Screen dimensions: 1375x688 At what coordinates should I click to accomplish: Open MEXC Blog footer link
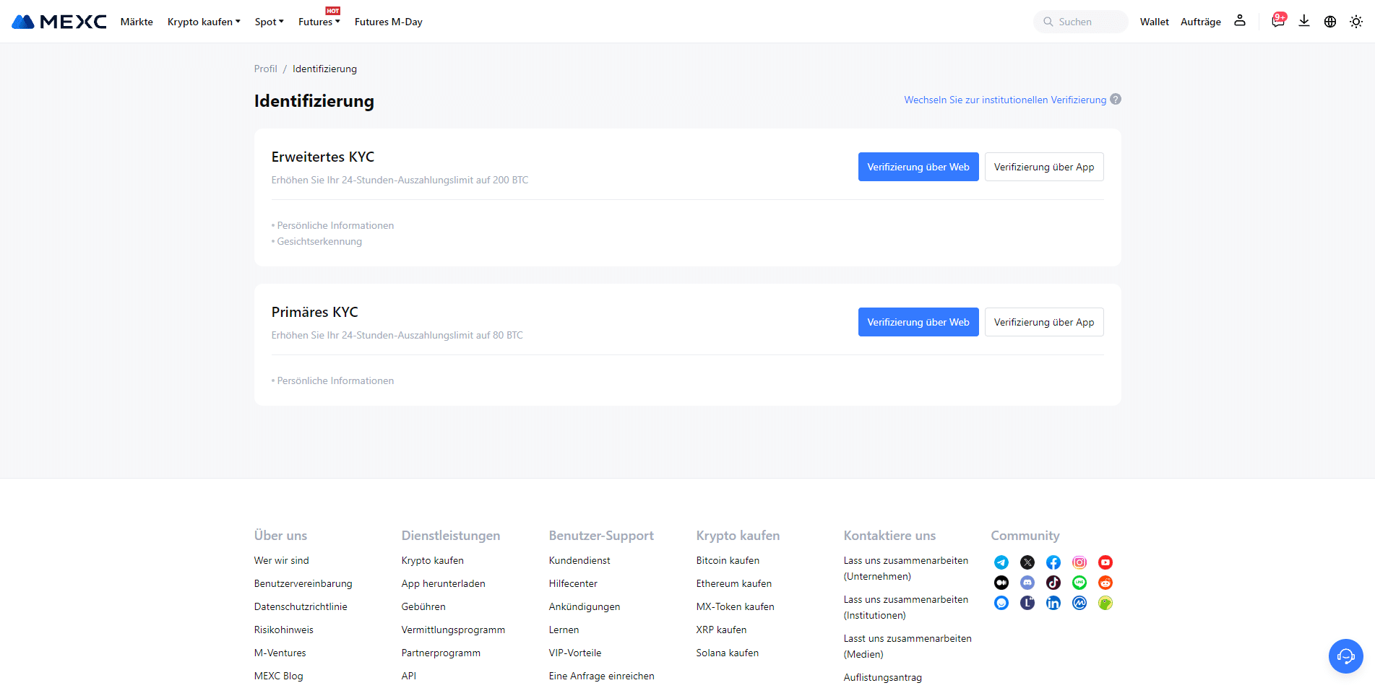coord(279,676)
